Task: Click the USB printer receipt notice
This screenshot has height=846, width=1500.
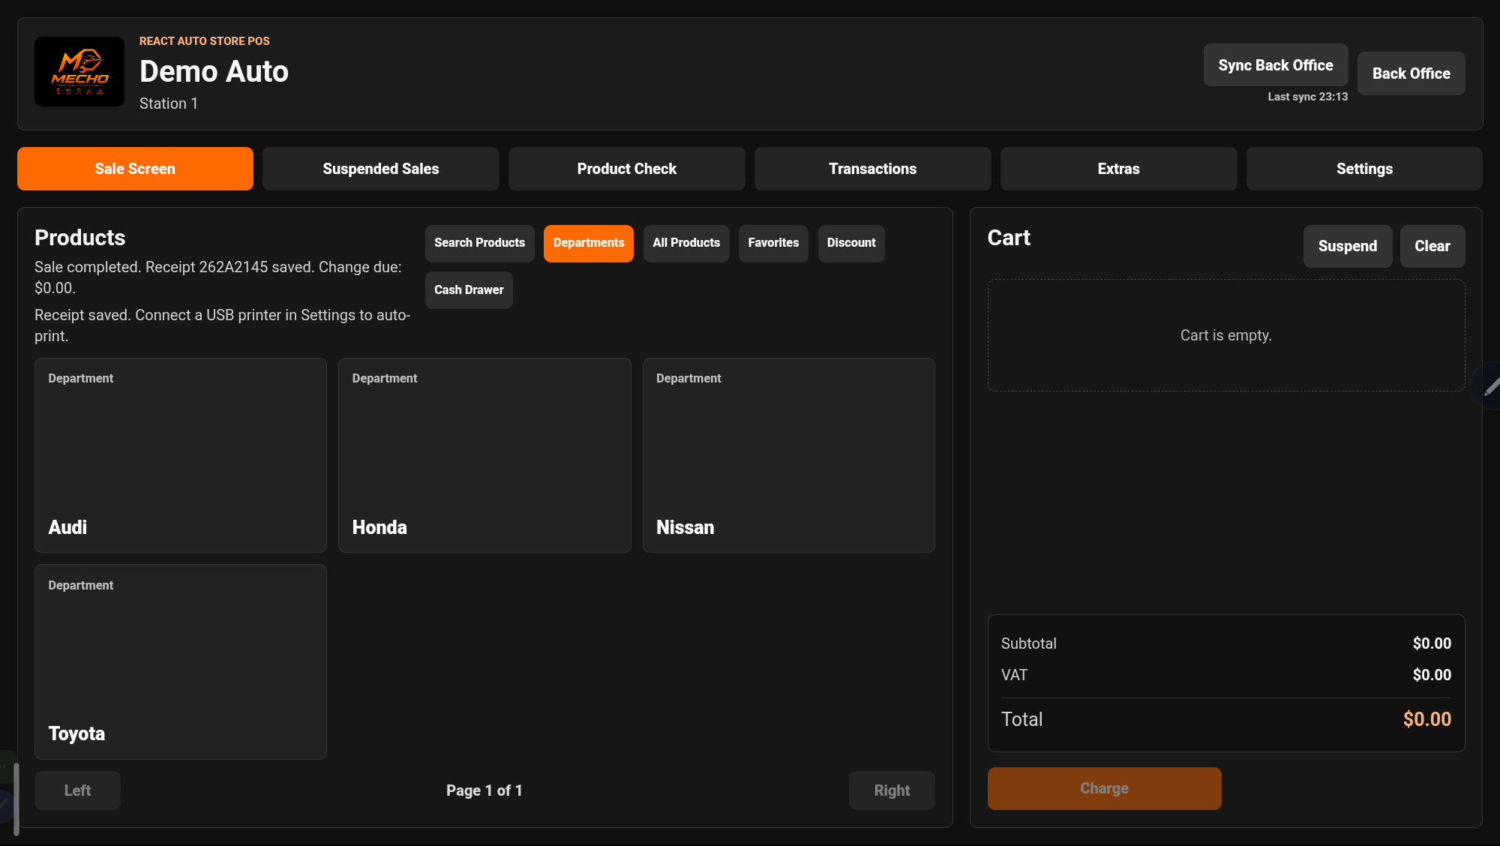Action: click(223, 325)
